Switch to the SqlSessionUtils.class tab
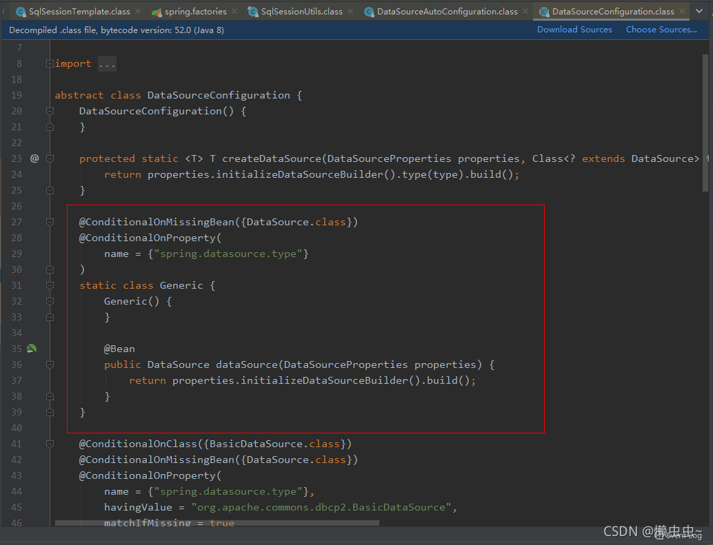 pyautogui.click(x=301, y=11)
